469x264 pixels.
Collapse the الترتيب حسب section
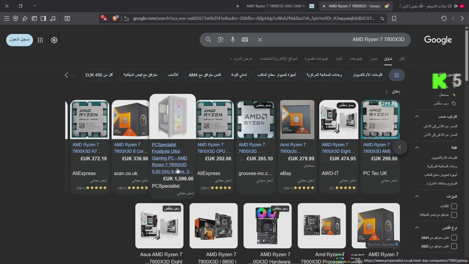tap(417, 117)
